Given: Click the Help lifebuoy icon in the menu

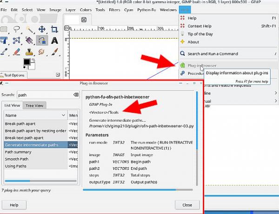Looking at the screenshot, I should pos(183,18).
